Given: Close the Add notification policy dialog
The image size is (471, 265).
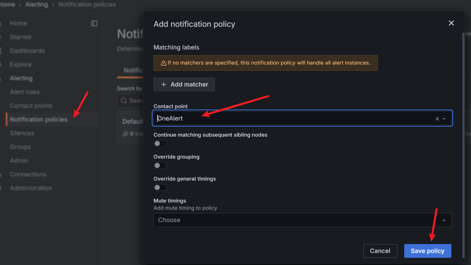Looking at the screenshot, I should (x=451, y=23).
